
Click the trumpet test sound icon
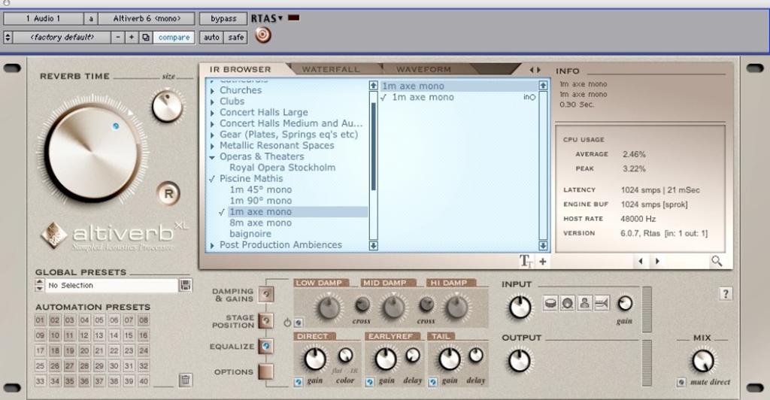pyautogui.click(x=602, y=303)
